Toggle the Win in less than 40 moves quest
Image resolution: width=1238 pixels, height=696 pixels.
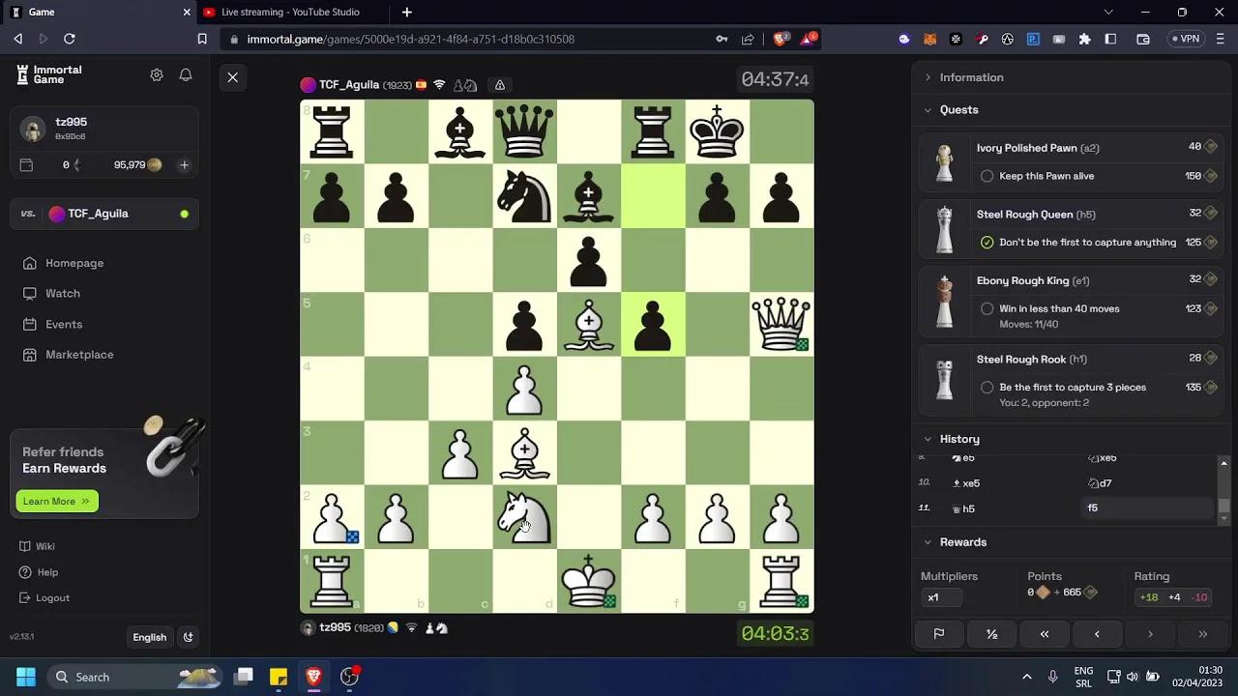(987, 308)
